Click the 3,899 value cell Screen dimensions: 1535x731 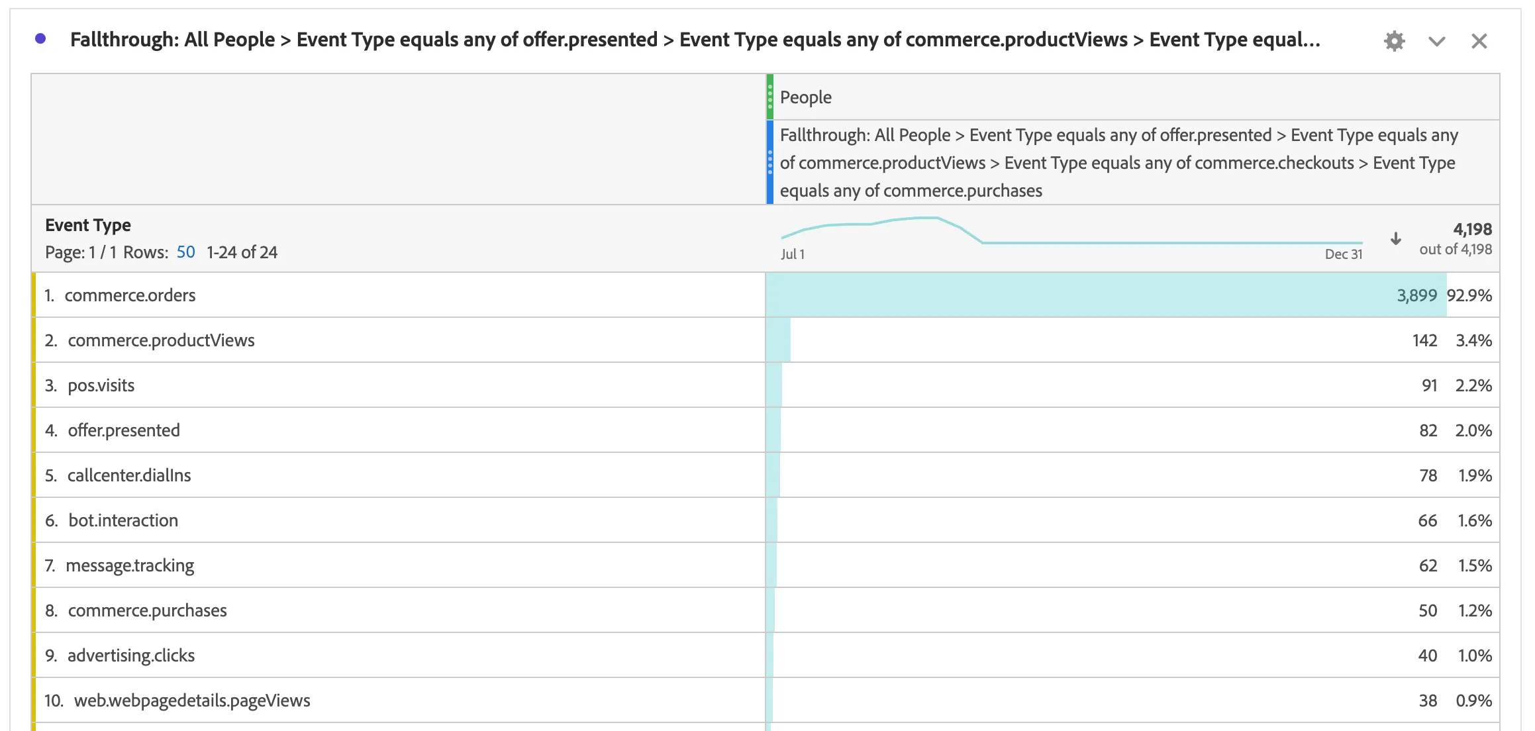(x=1417, y=295)
